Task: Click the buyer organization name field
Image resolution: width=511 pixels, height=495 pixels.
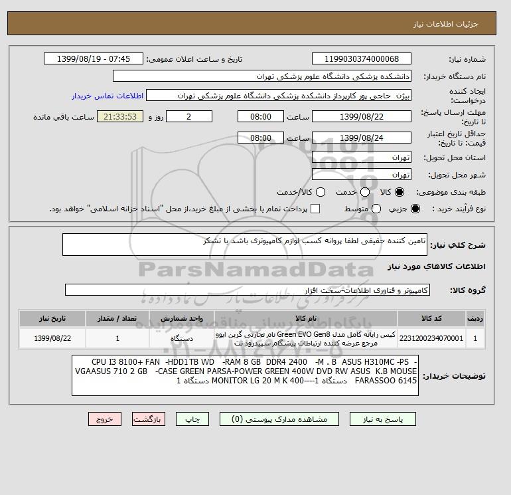Action: pyautogui.click(x=262, y=76)
